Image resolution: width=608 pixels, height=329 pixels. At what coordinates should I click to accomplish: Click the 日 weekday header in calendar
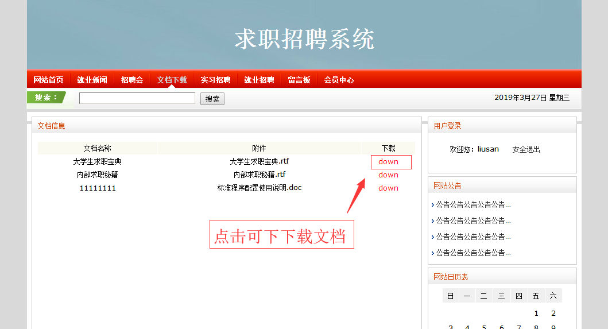coord(450,296)
